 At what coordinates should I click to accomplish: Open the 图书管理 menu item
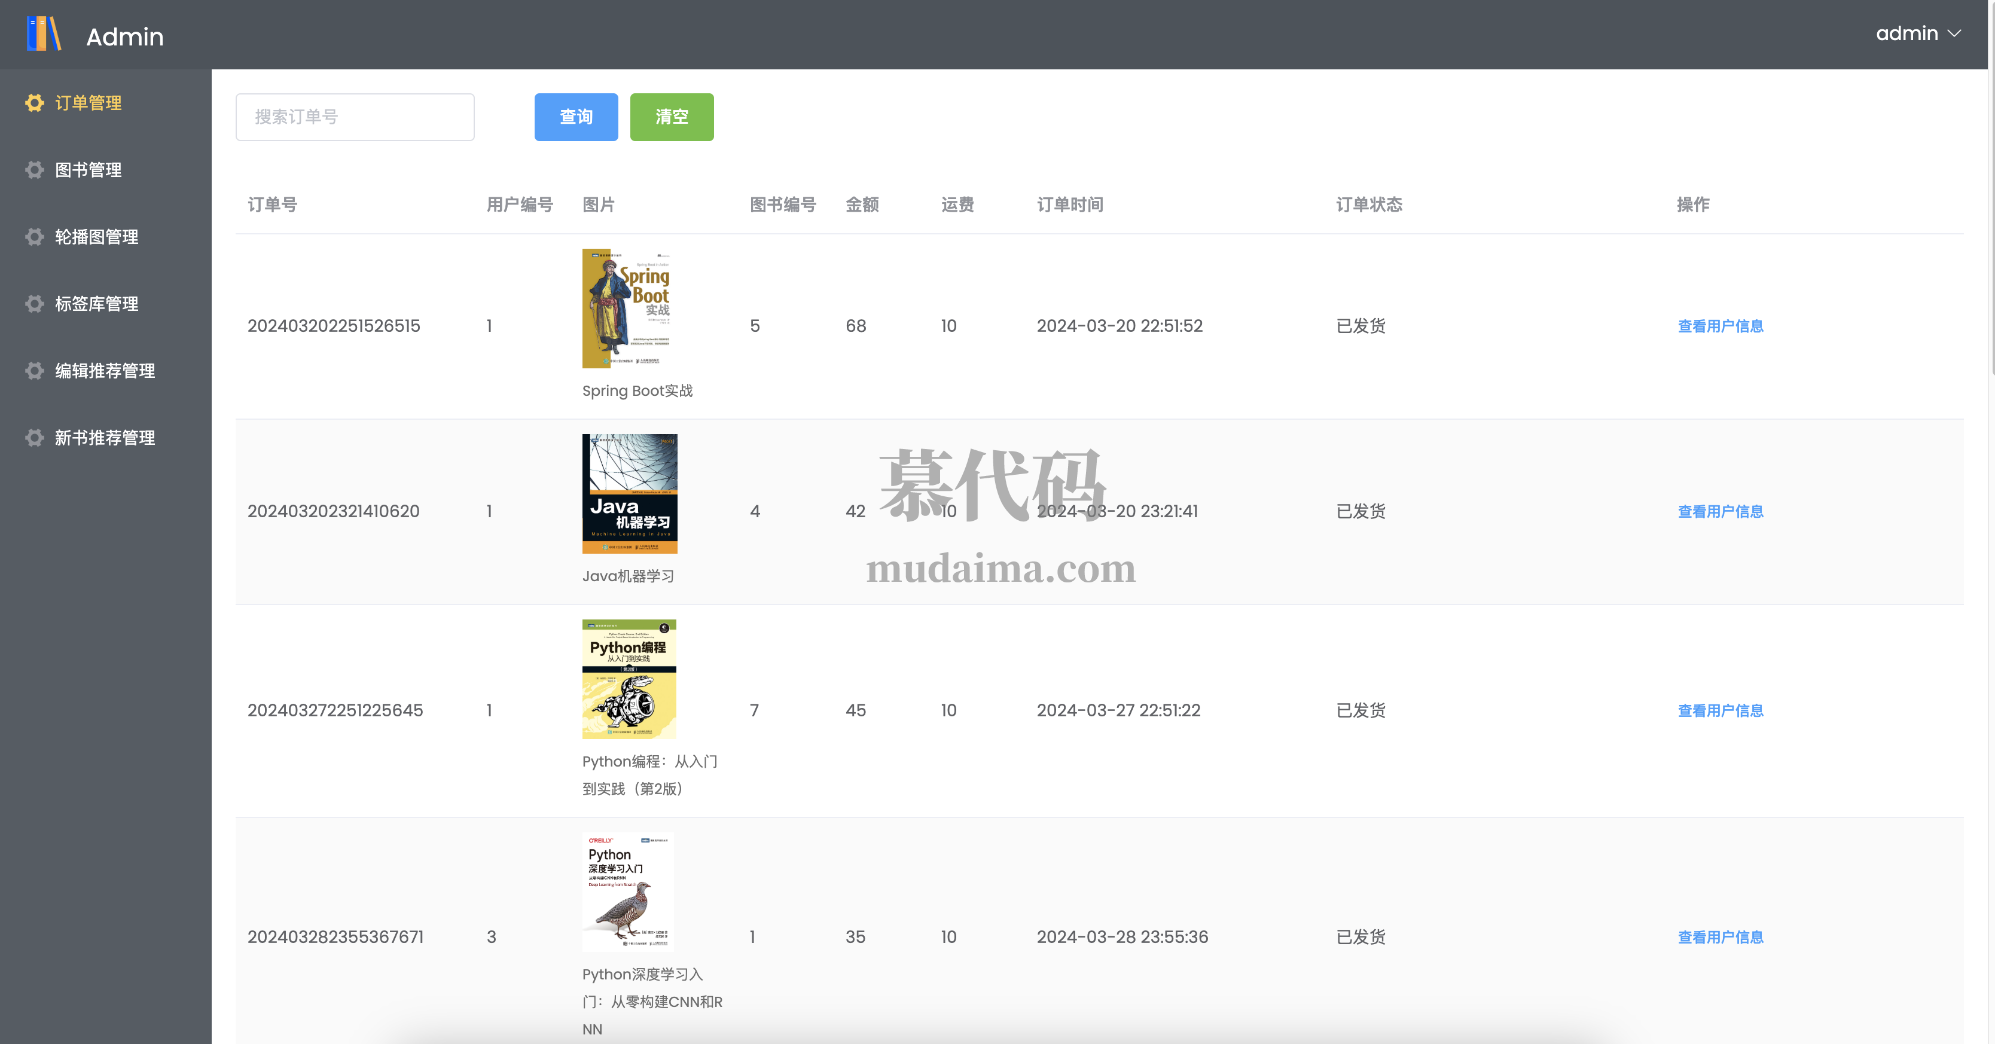pos(89,170)
